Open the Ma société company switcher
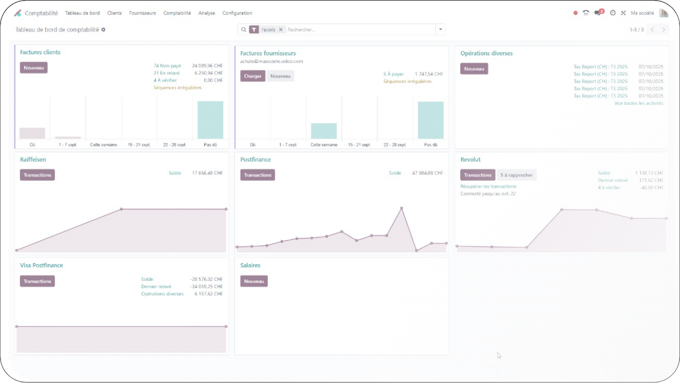The image size is (680, 383). click(x=642, y=13)
